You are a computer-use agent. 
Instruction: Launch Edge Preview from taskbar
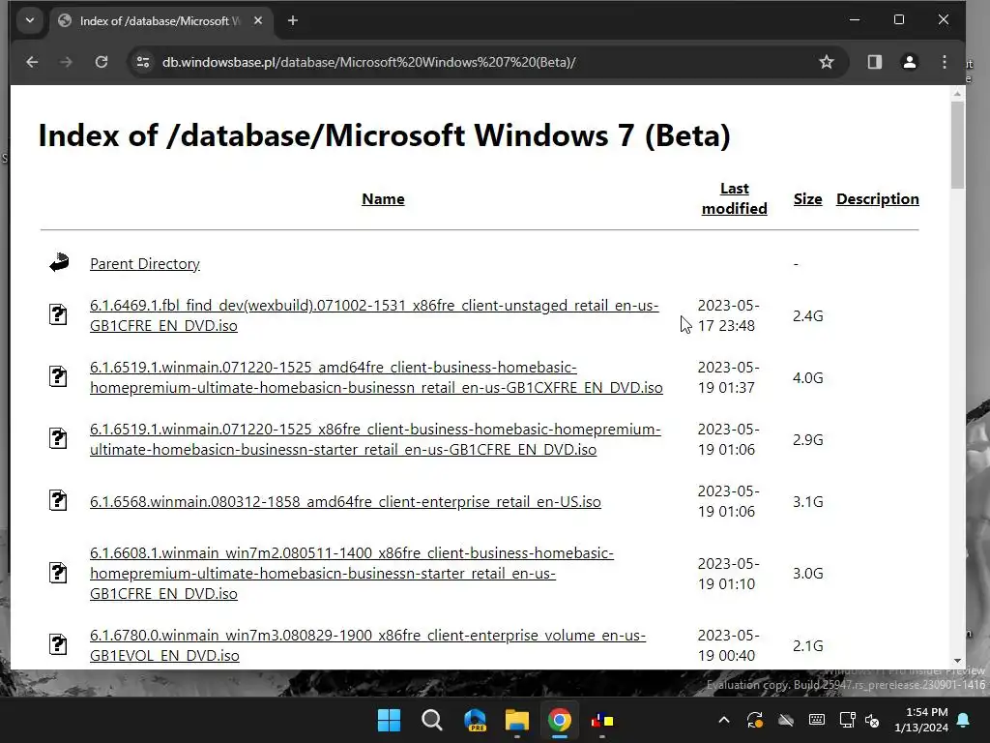(x=475, y=720)
